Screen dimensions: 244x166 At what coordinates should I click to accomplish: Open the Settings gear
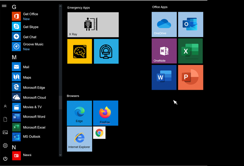pyautogui.click(x=5, y=145)
